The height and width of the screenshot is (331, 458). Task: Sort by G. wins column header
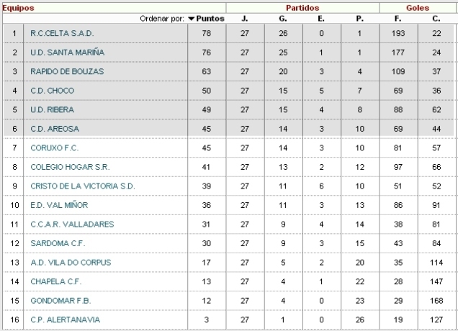click(283, 19)
